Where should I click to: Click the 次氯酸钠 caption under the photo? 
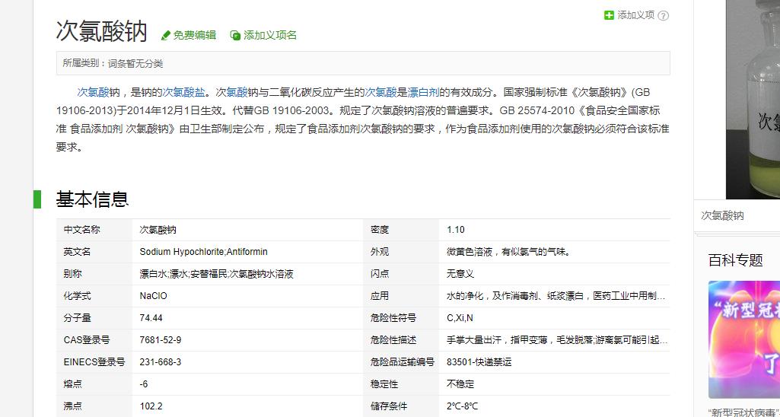pyautogui.click(x=722, y=216)
